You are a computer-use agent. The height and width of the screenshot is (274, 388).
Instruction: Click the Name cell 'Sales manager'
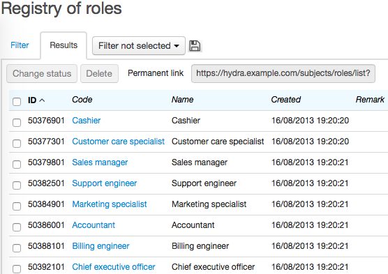point(200,162)
